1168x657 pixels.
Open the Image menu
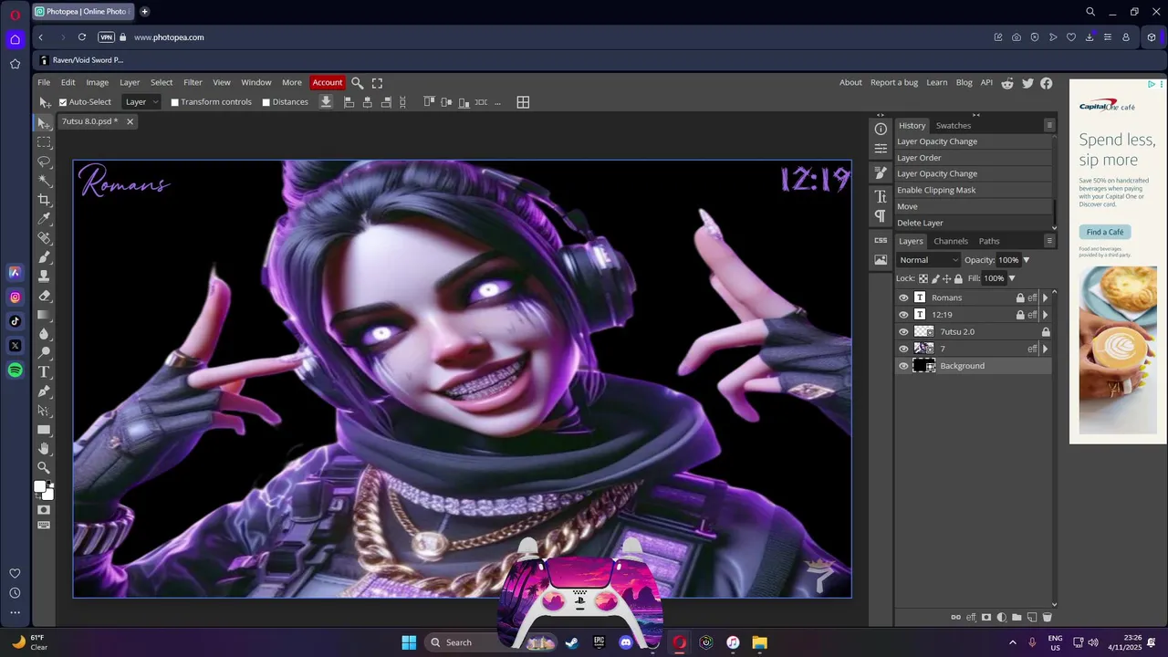click(x=97, y=82)
